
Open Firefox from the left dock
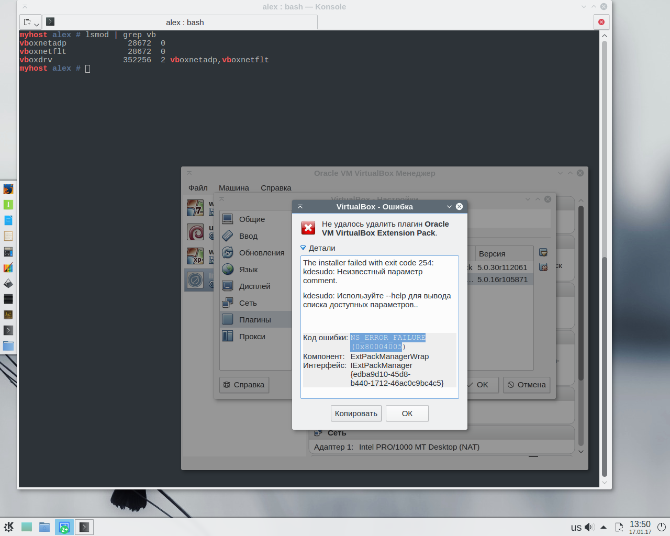click(x=8, y=189)
